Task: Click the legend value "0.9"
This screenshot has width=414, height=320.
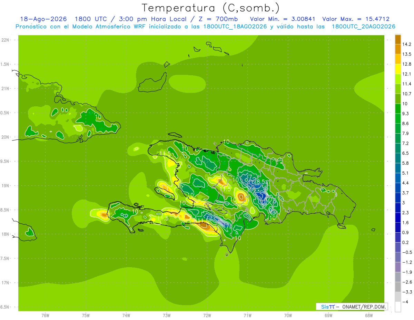Action: pos(405,232)
